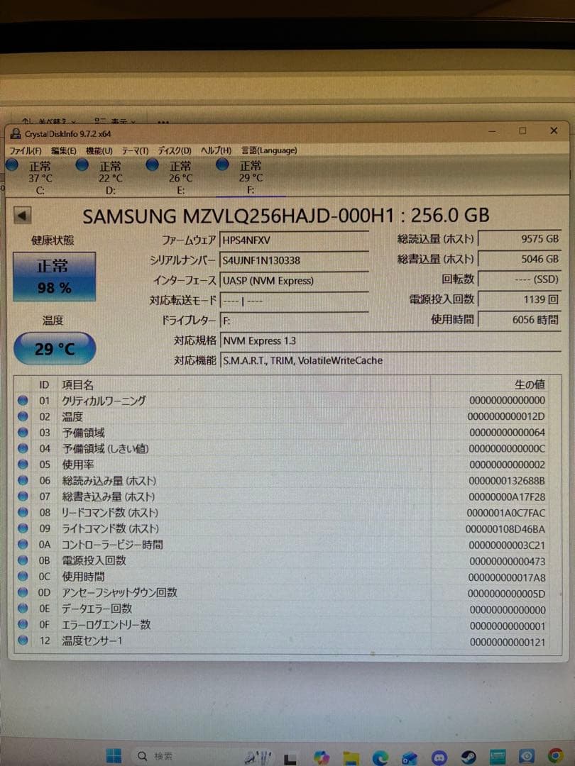Open Microsoft Edge from the taskbar
Viewport: 575px width, 766px height.
coord(381,757)
